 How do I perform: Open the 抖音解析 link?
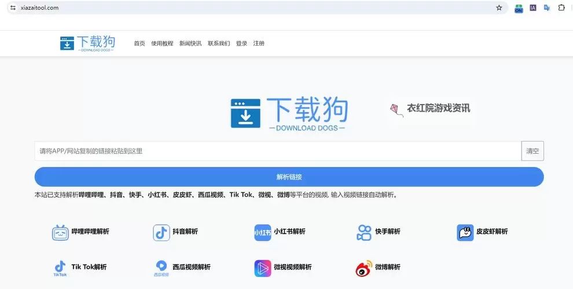coord(185,231)
